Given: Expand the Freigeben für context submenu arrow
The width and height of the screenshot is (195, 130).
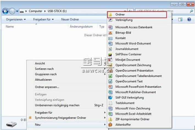Looking at the screenshot, I should click(x=105, y=113).
